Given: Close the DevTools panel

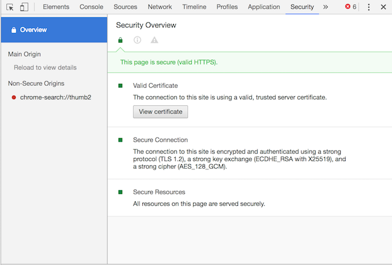Looking at the screenshot, I should (x=383, y=7).
